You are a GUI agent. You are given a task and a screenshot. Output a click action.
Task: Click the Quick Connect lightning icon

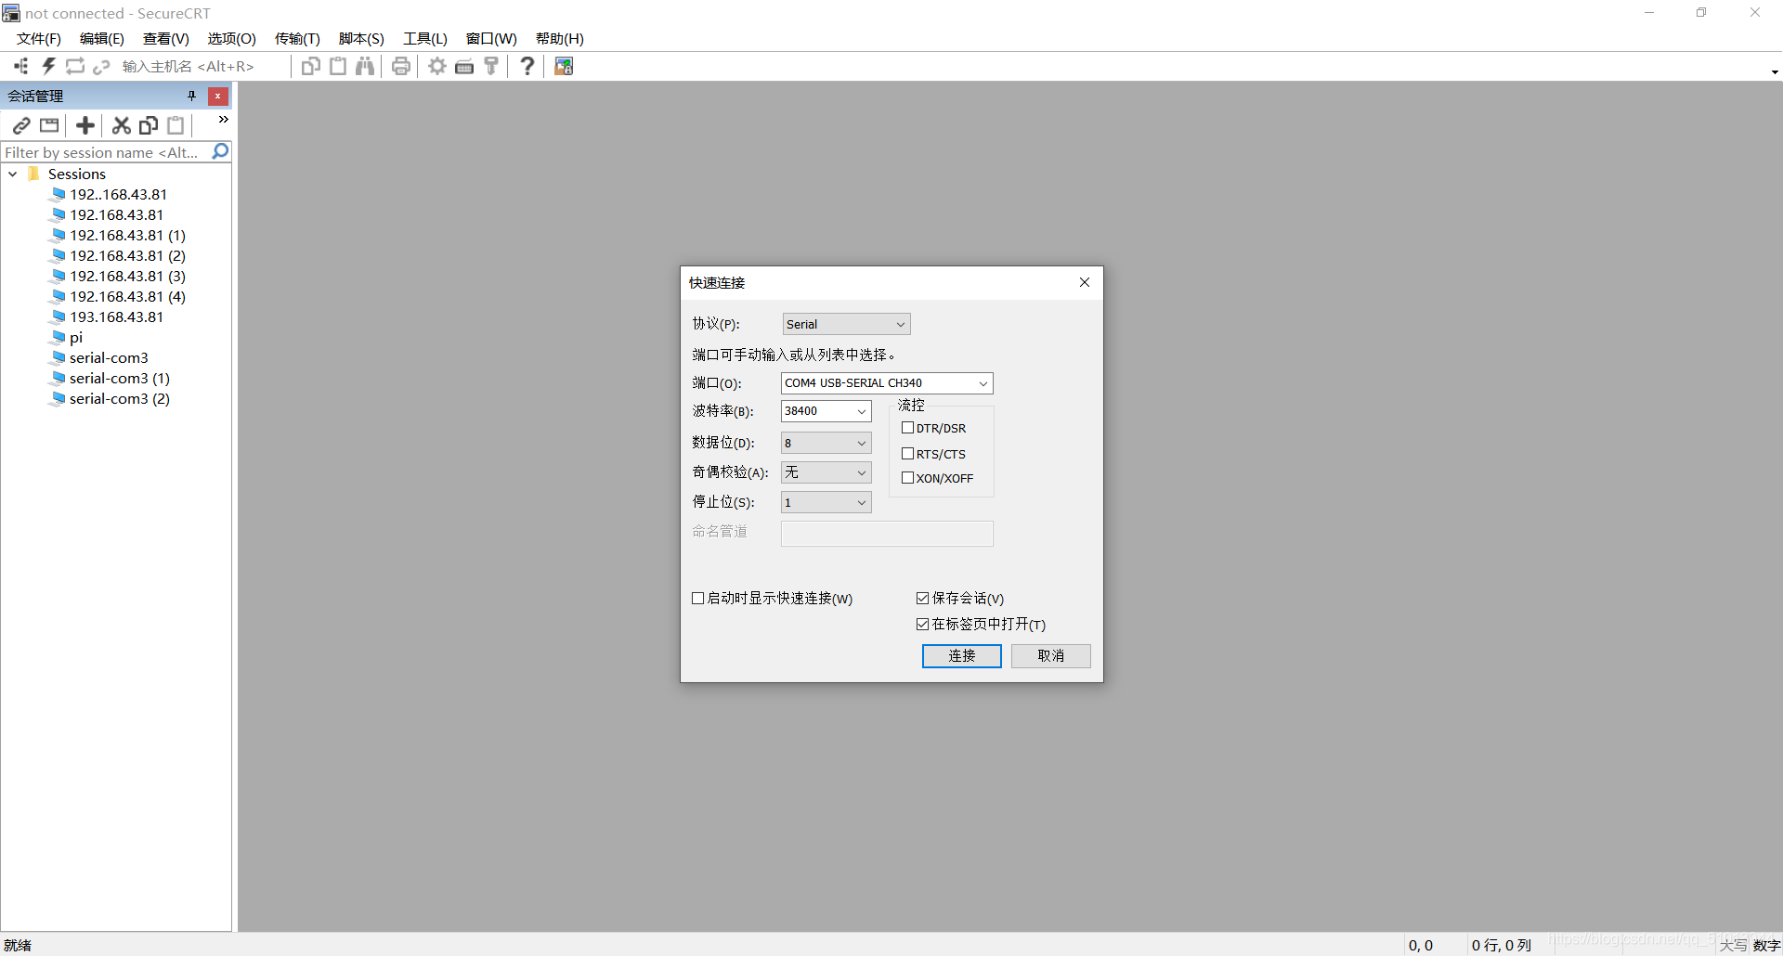[48, 66]
